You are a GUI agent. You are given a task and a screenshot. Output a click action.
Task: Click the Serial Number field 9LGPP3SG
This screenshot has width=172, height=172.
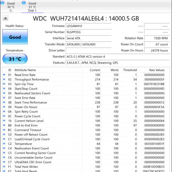(x=88, y=32)
